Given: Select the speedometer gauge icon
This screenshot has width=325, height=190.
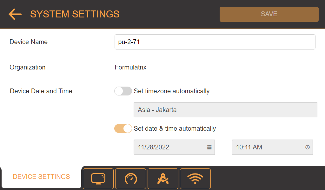Looking at the screenshot, I should pyautogui.click(x=130, y=179).
